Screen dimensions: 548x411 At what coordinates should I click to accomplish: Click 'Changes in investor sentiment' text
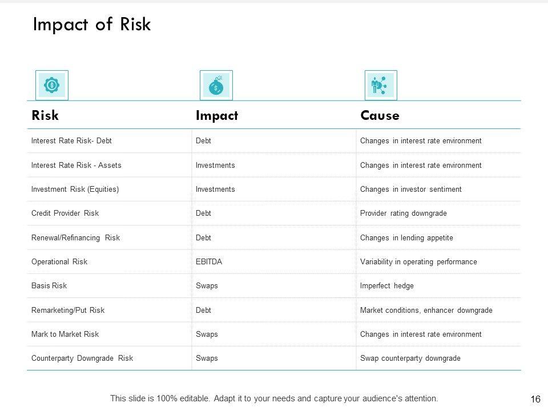411,189
